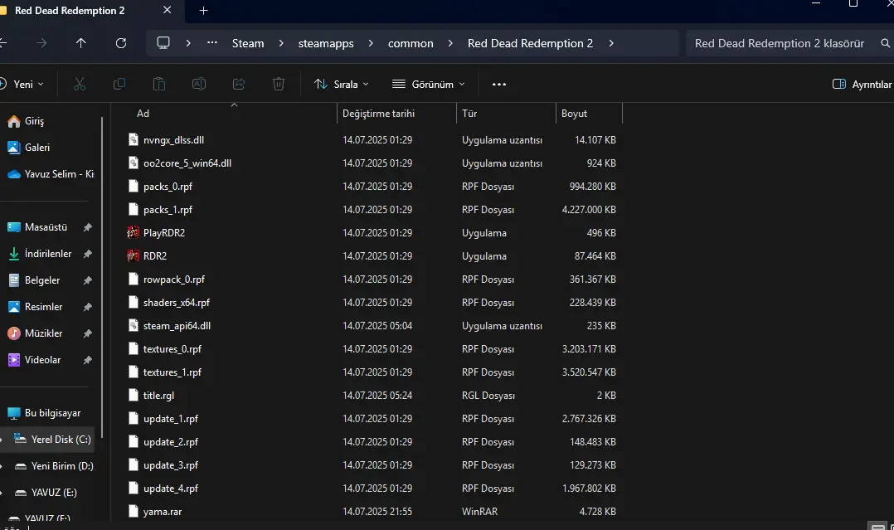Toggle the Ayrıntılar details pane

(x=862, y=85)
